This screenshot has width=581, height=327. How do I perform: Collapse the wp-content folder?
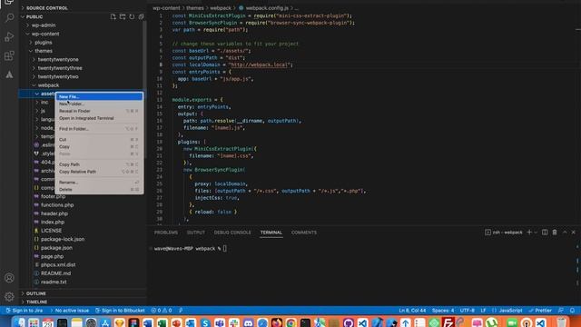[45, 34]
